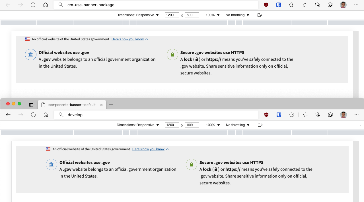Open the browser settings ellipsis in front window
Image resolution: width=364 pixels, height=202 pixels.
coord(357,115)
